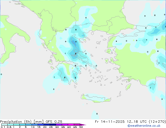This screenshot has height=128, width=166.
Task: Click the 'GFS 0.25' model label
Action: tap(54, 122)
